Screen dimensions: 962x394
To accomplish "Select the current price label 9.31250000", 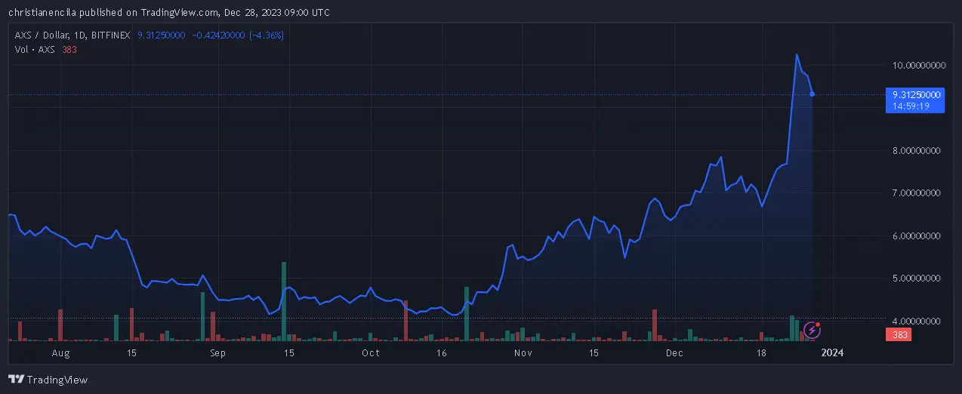I will point(916,95).
